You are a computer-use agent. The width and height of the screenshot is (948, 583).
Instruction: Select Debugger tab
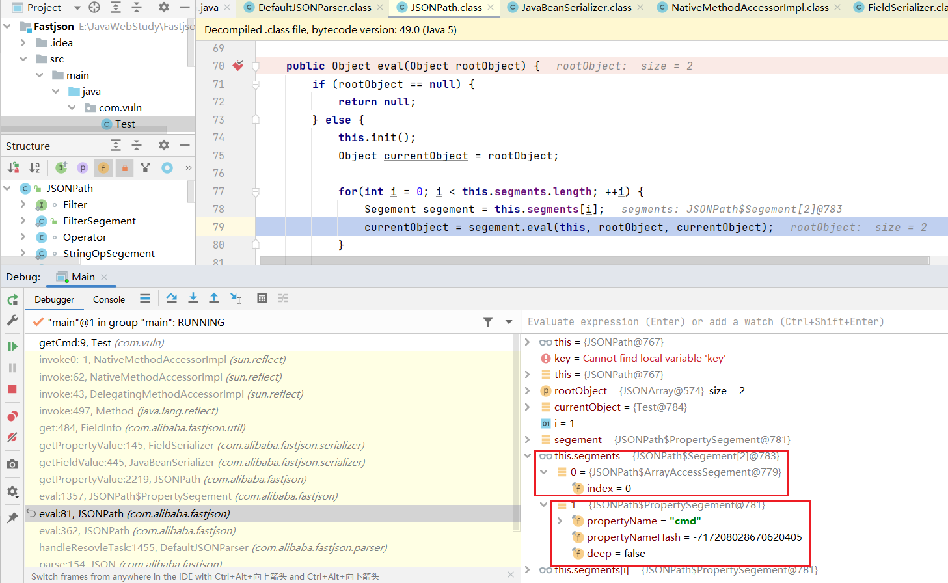55,299
